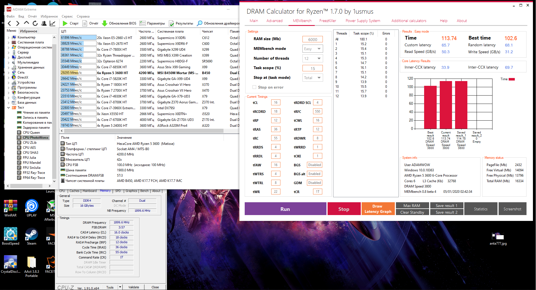This screenshot has height=290, width=536.
Task: Expand Компьютер tree node
Action: pyautogui.click(x=8, y=37)
